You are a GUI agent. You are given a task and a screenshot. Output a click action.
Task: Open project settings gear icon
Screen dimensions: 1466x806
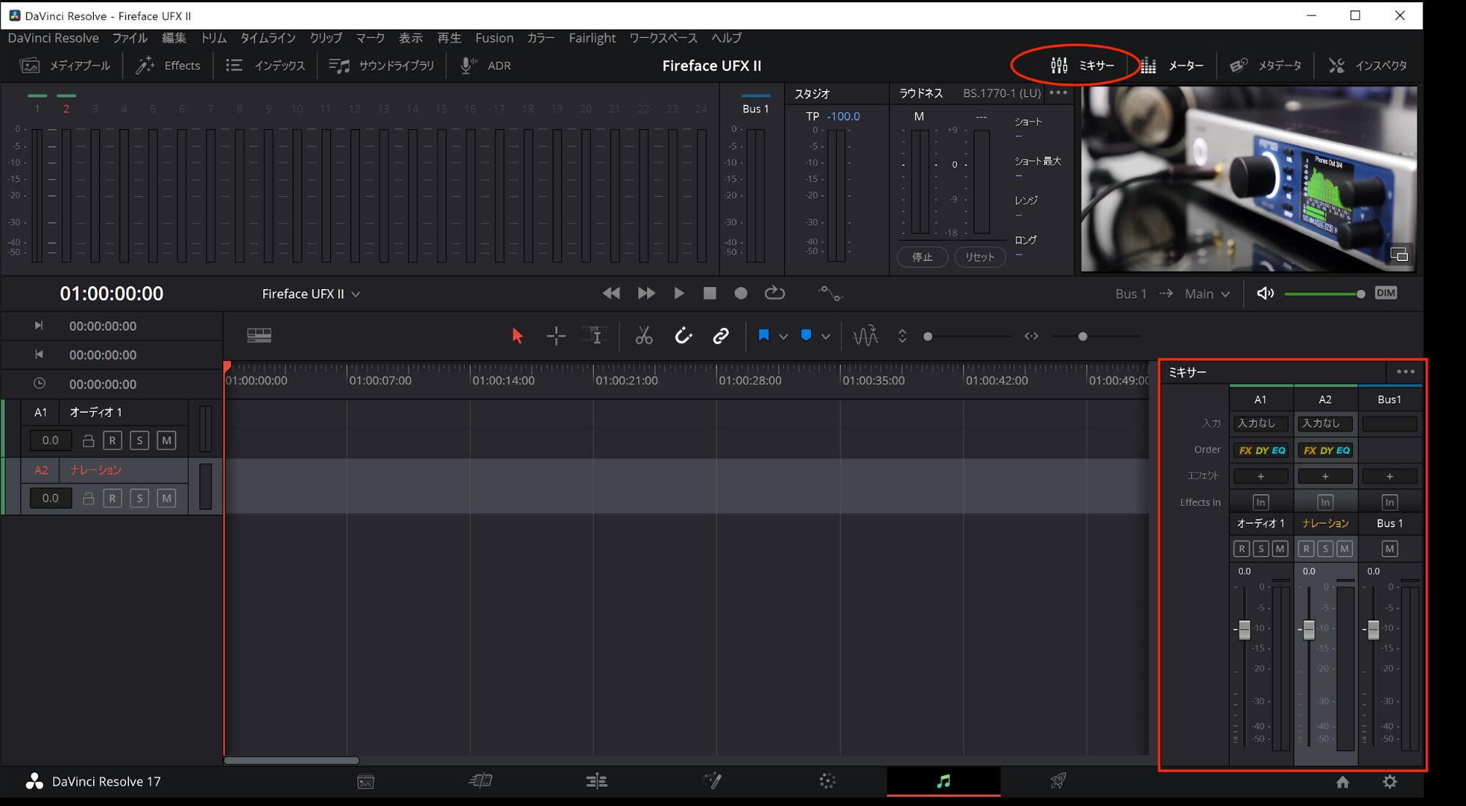pos(1389,782)
